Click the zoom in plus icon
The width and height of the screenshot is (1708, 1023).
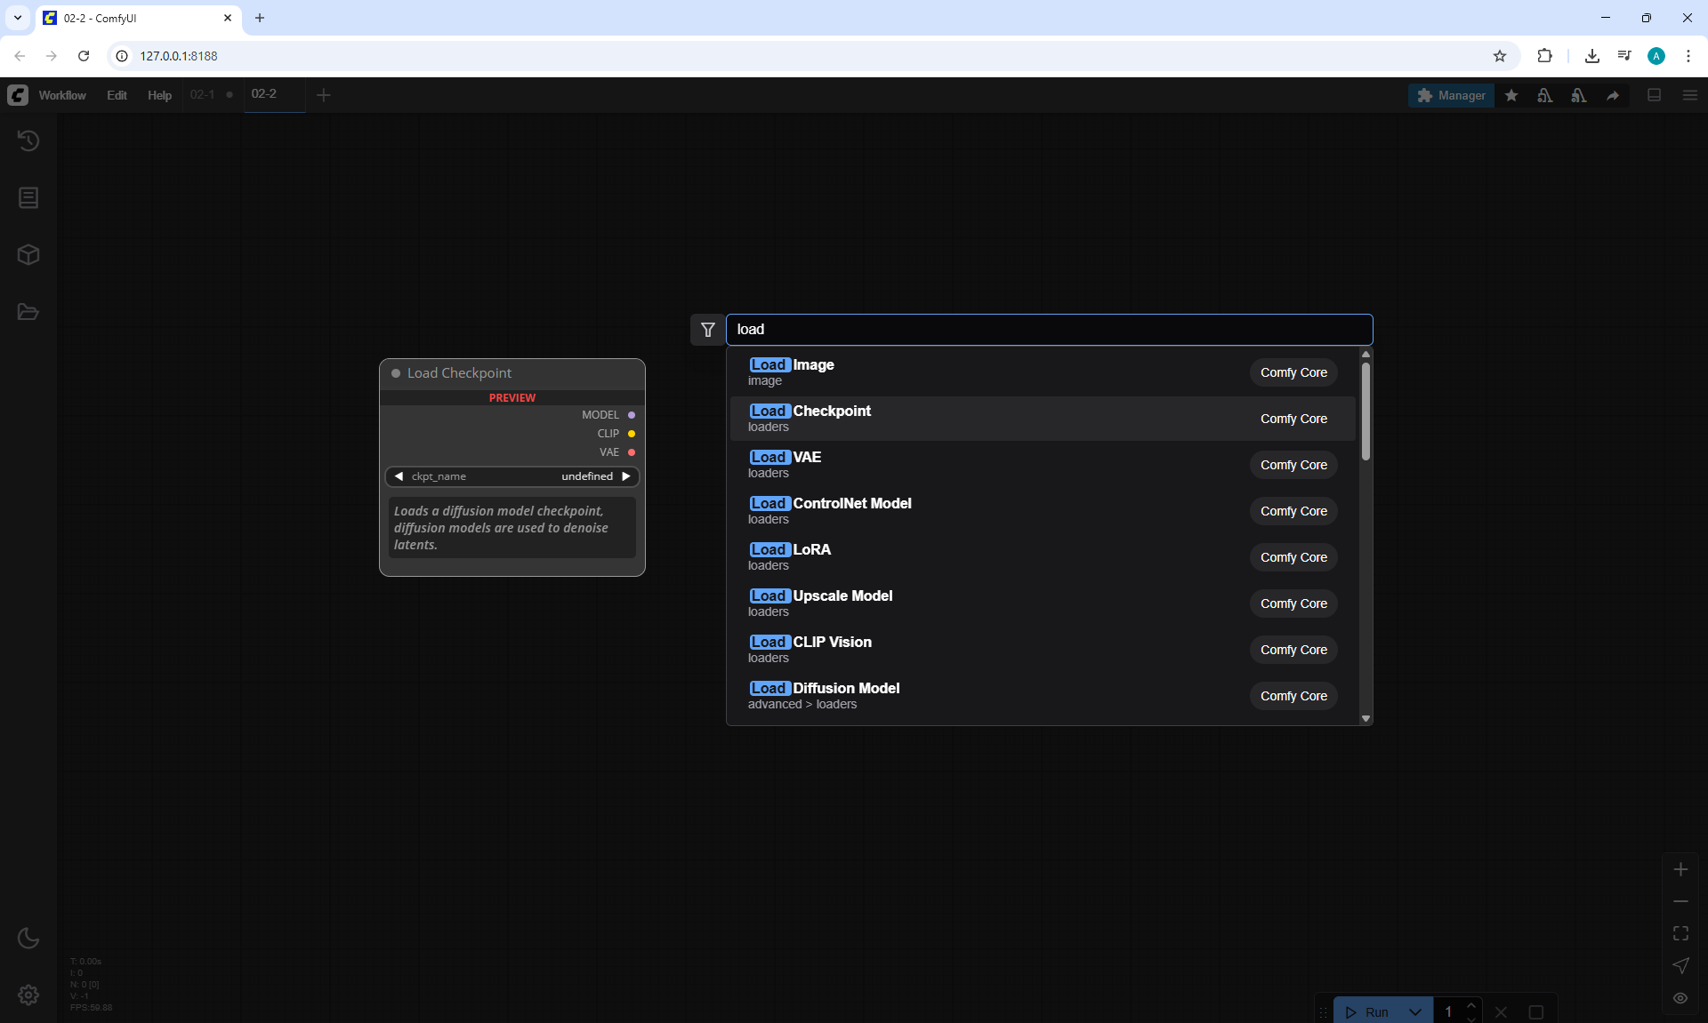[1680, 869]
